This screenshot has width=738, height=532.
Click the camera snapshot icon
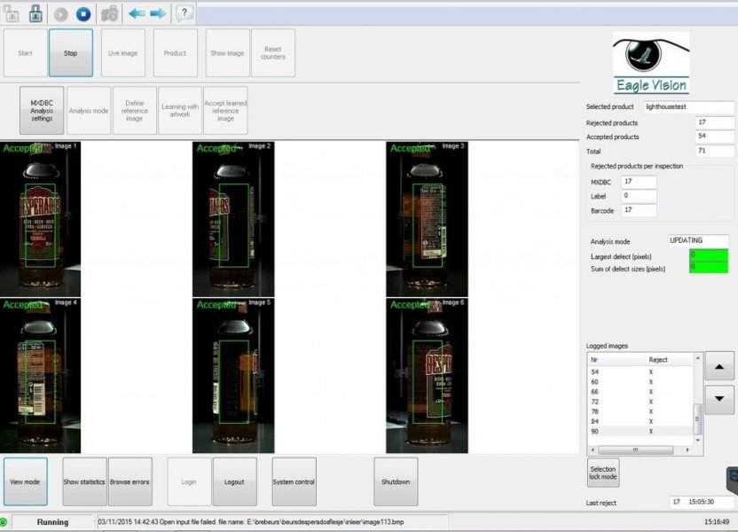point(110,14)
